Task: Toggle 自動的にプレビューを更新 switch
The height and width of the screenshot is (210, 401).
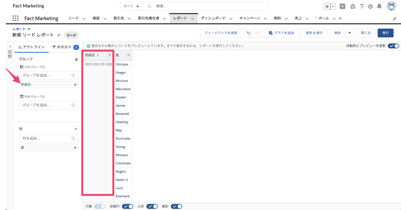Action: pos(393,46)
